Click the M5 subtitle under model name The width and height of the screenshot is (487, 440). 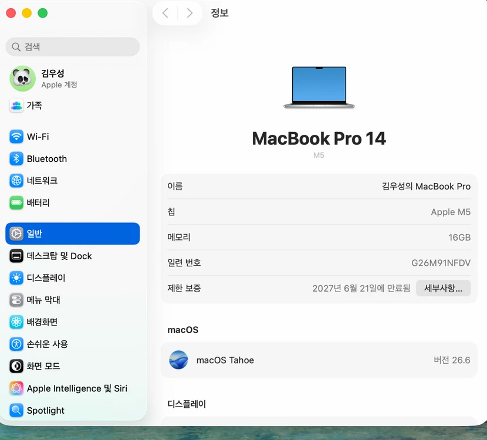point(319,155)
